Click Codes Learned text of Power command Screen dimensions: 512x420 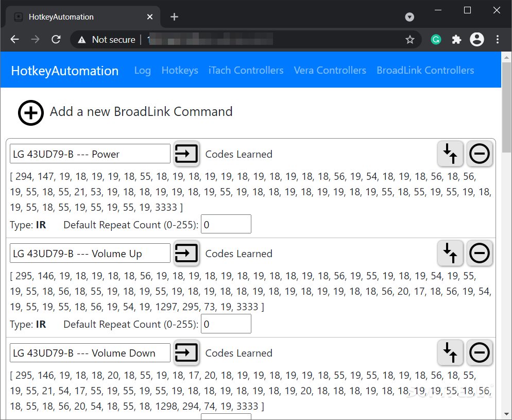click(x=238, y=154)
